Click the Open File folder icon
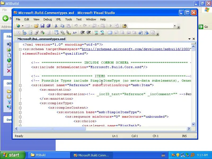This screenshot has height=159, width=212. 36,26
